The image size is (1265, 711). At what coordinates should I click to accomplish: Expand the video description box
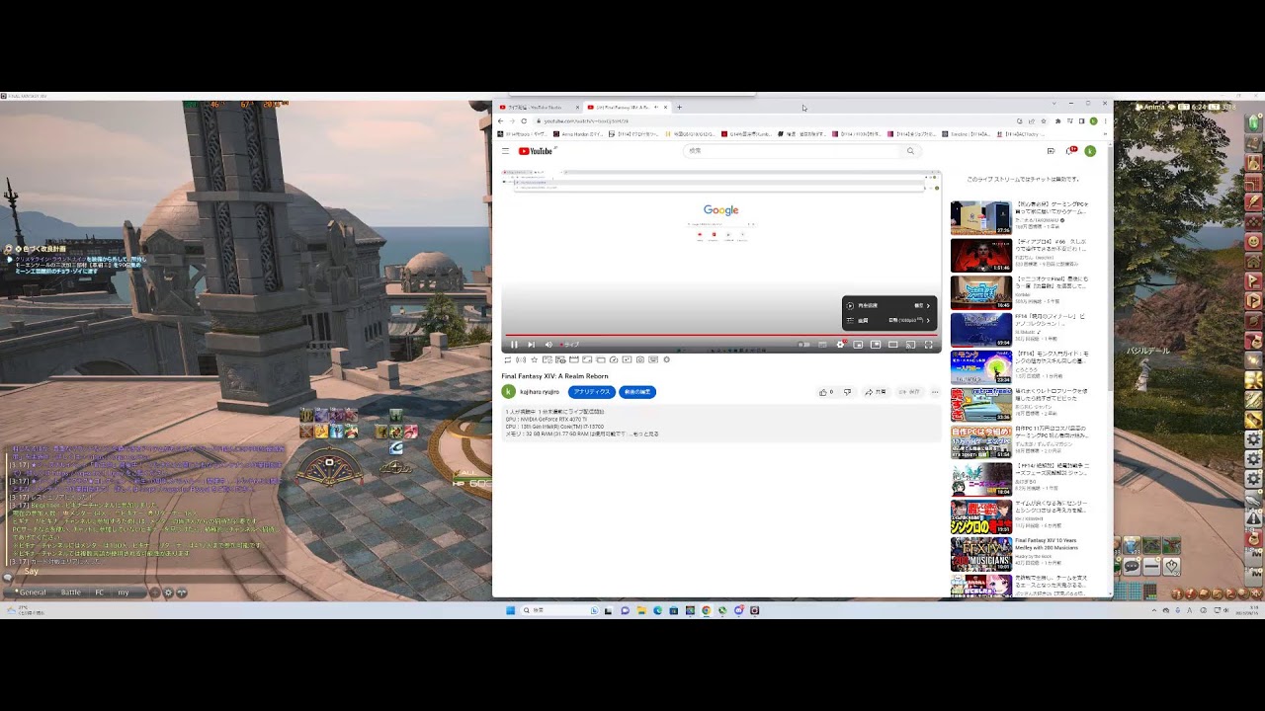click(x=721, y=424)
